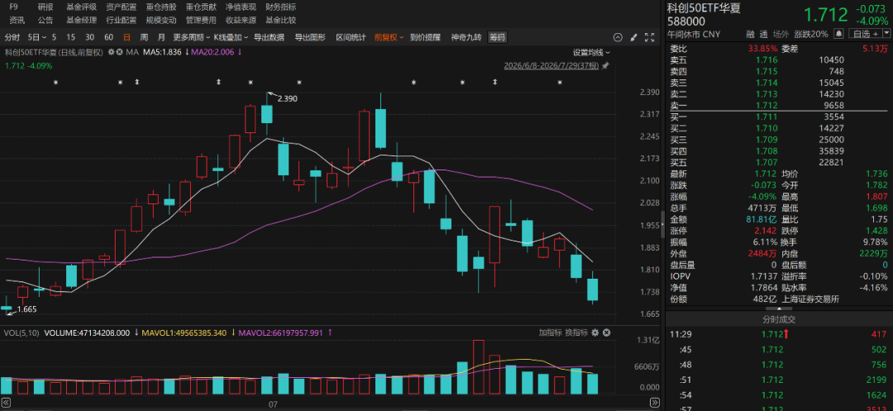
Task: Open the 研报 research reports tab
Action: pos(45,7)
